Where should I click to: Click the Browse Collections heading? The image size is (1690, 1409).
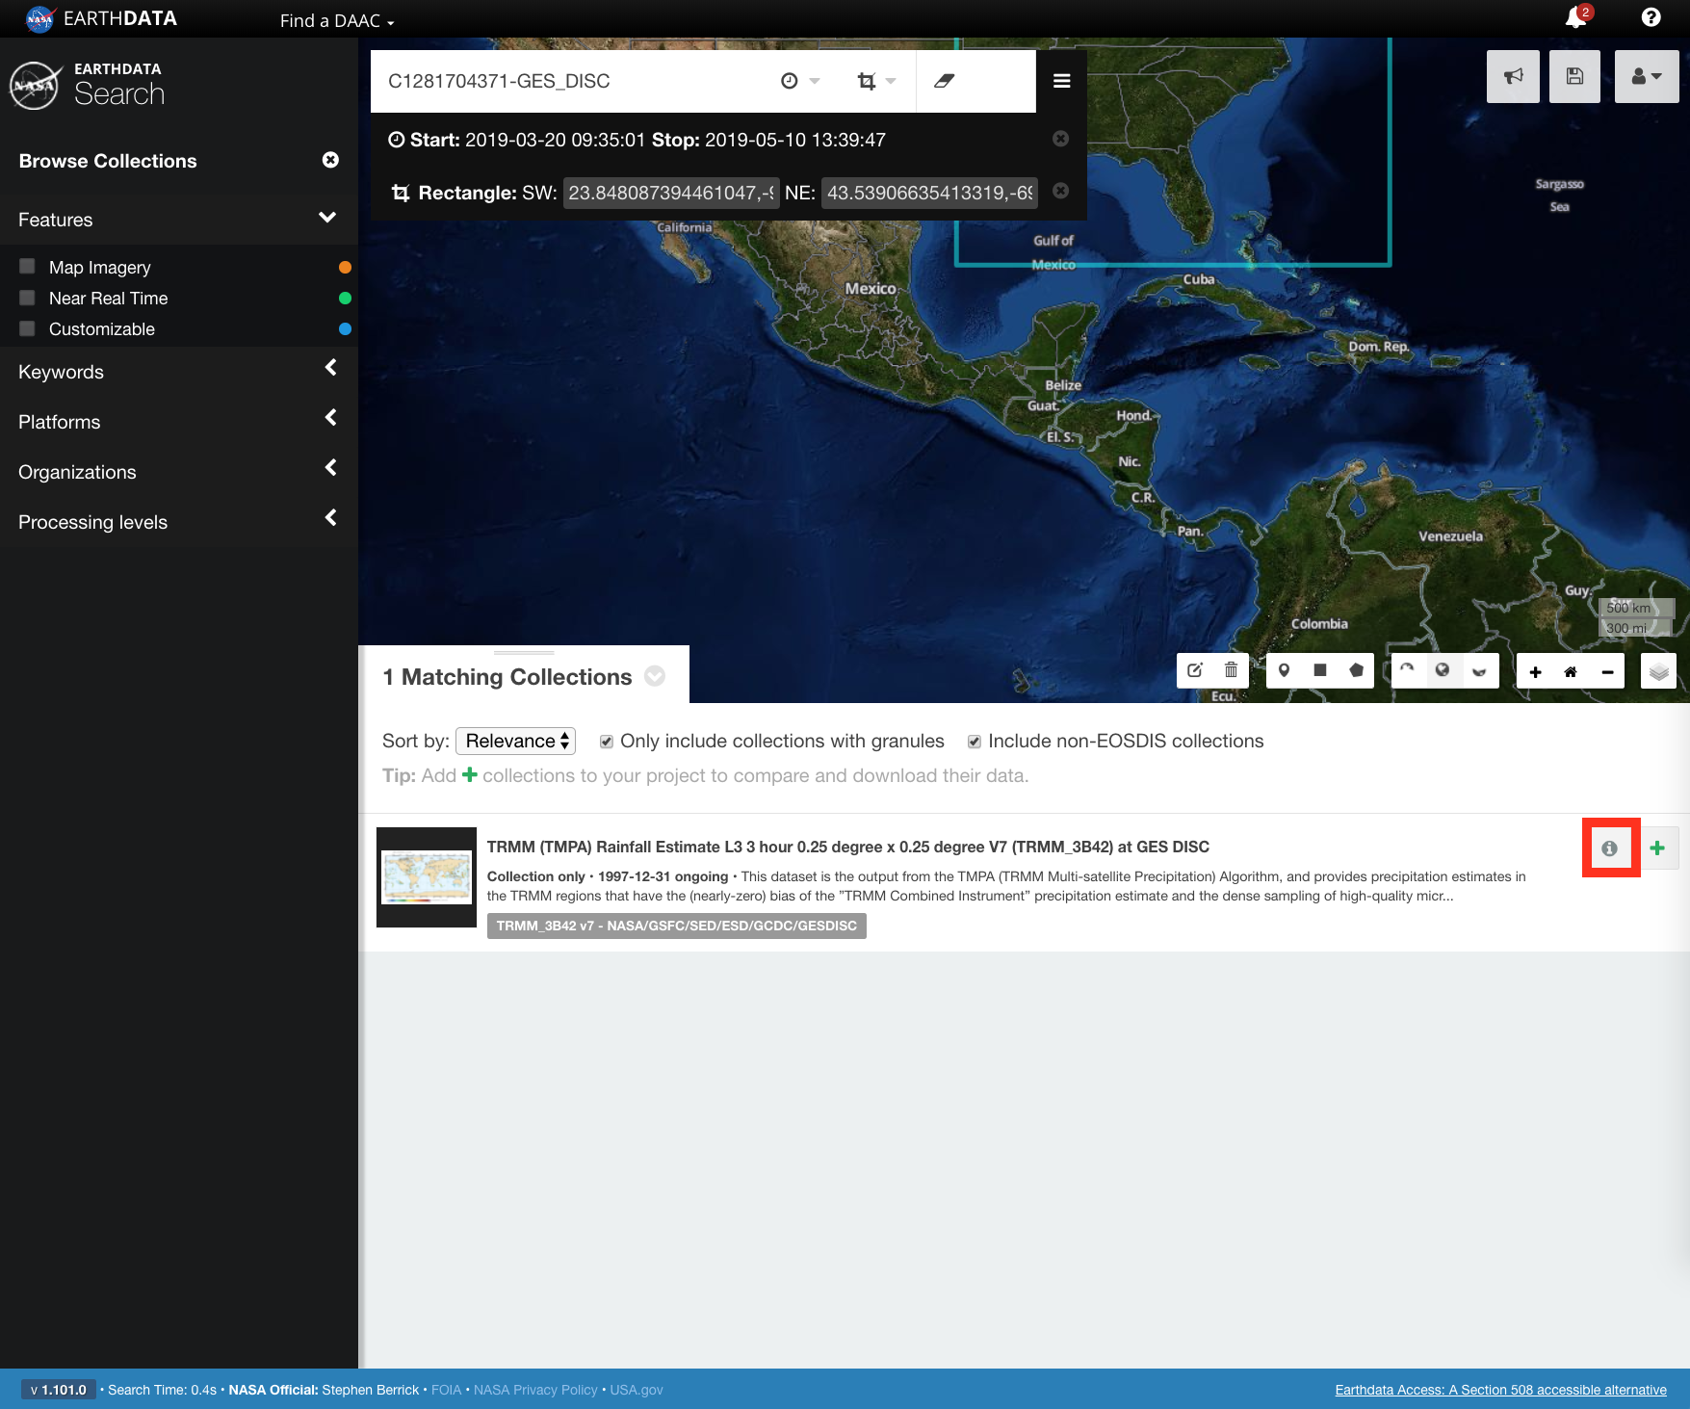[x=108, y=161]
